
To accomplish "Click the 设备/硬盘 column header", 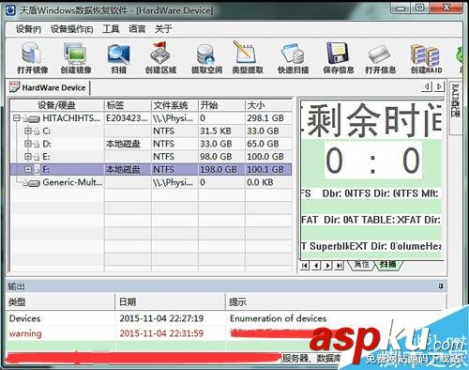I will [57, 105].
